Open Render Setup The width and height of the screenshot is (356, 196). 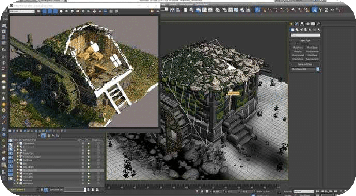tap(225, 10)
